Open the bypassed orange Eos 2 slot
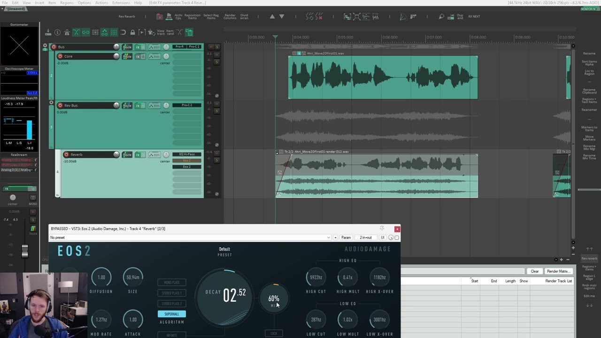This screenshot has width=601, height=338. (x=187, y=161)
